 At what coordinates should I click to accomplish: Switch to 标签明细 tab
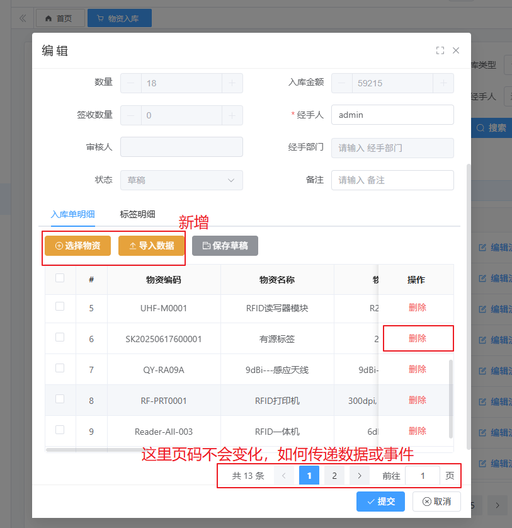coord(137,214)
